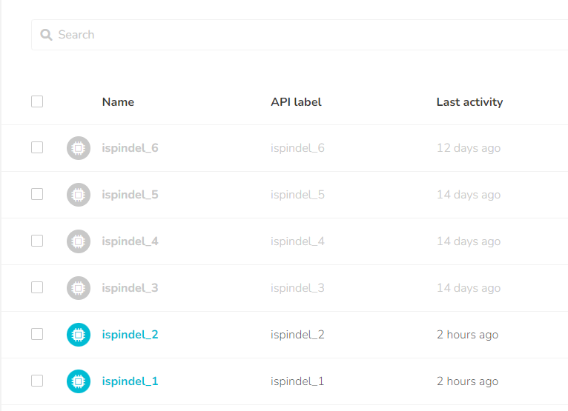Click the ispindel_5 gray device icon

pos(79,195)
